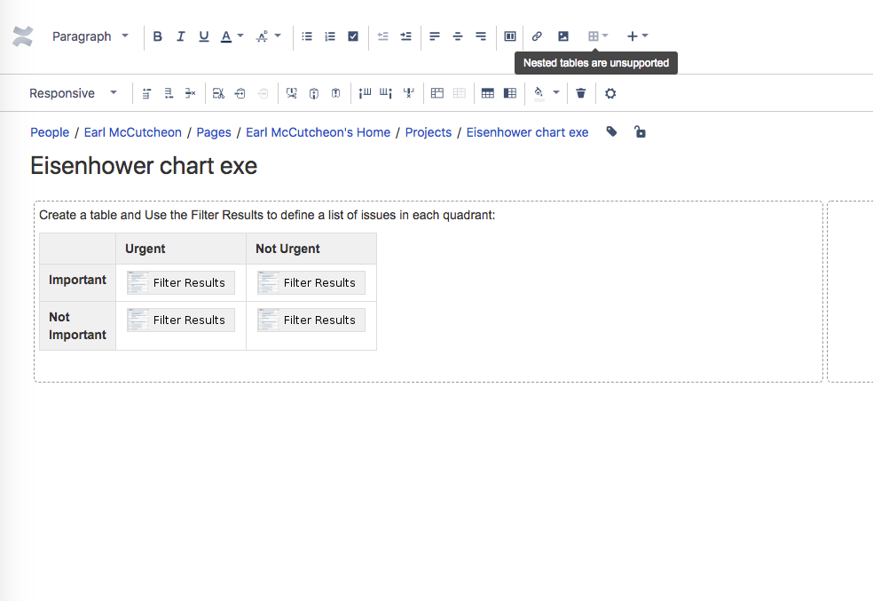The image size is (873, 601).
Task: Toggle bold formatting
Action: click(x=158, y=36)
